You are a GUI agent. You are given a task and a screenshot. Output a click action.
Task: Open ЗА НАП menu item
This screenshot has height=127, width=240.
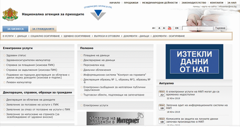pyautogui.click(x=232, y=3)
